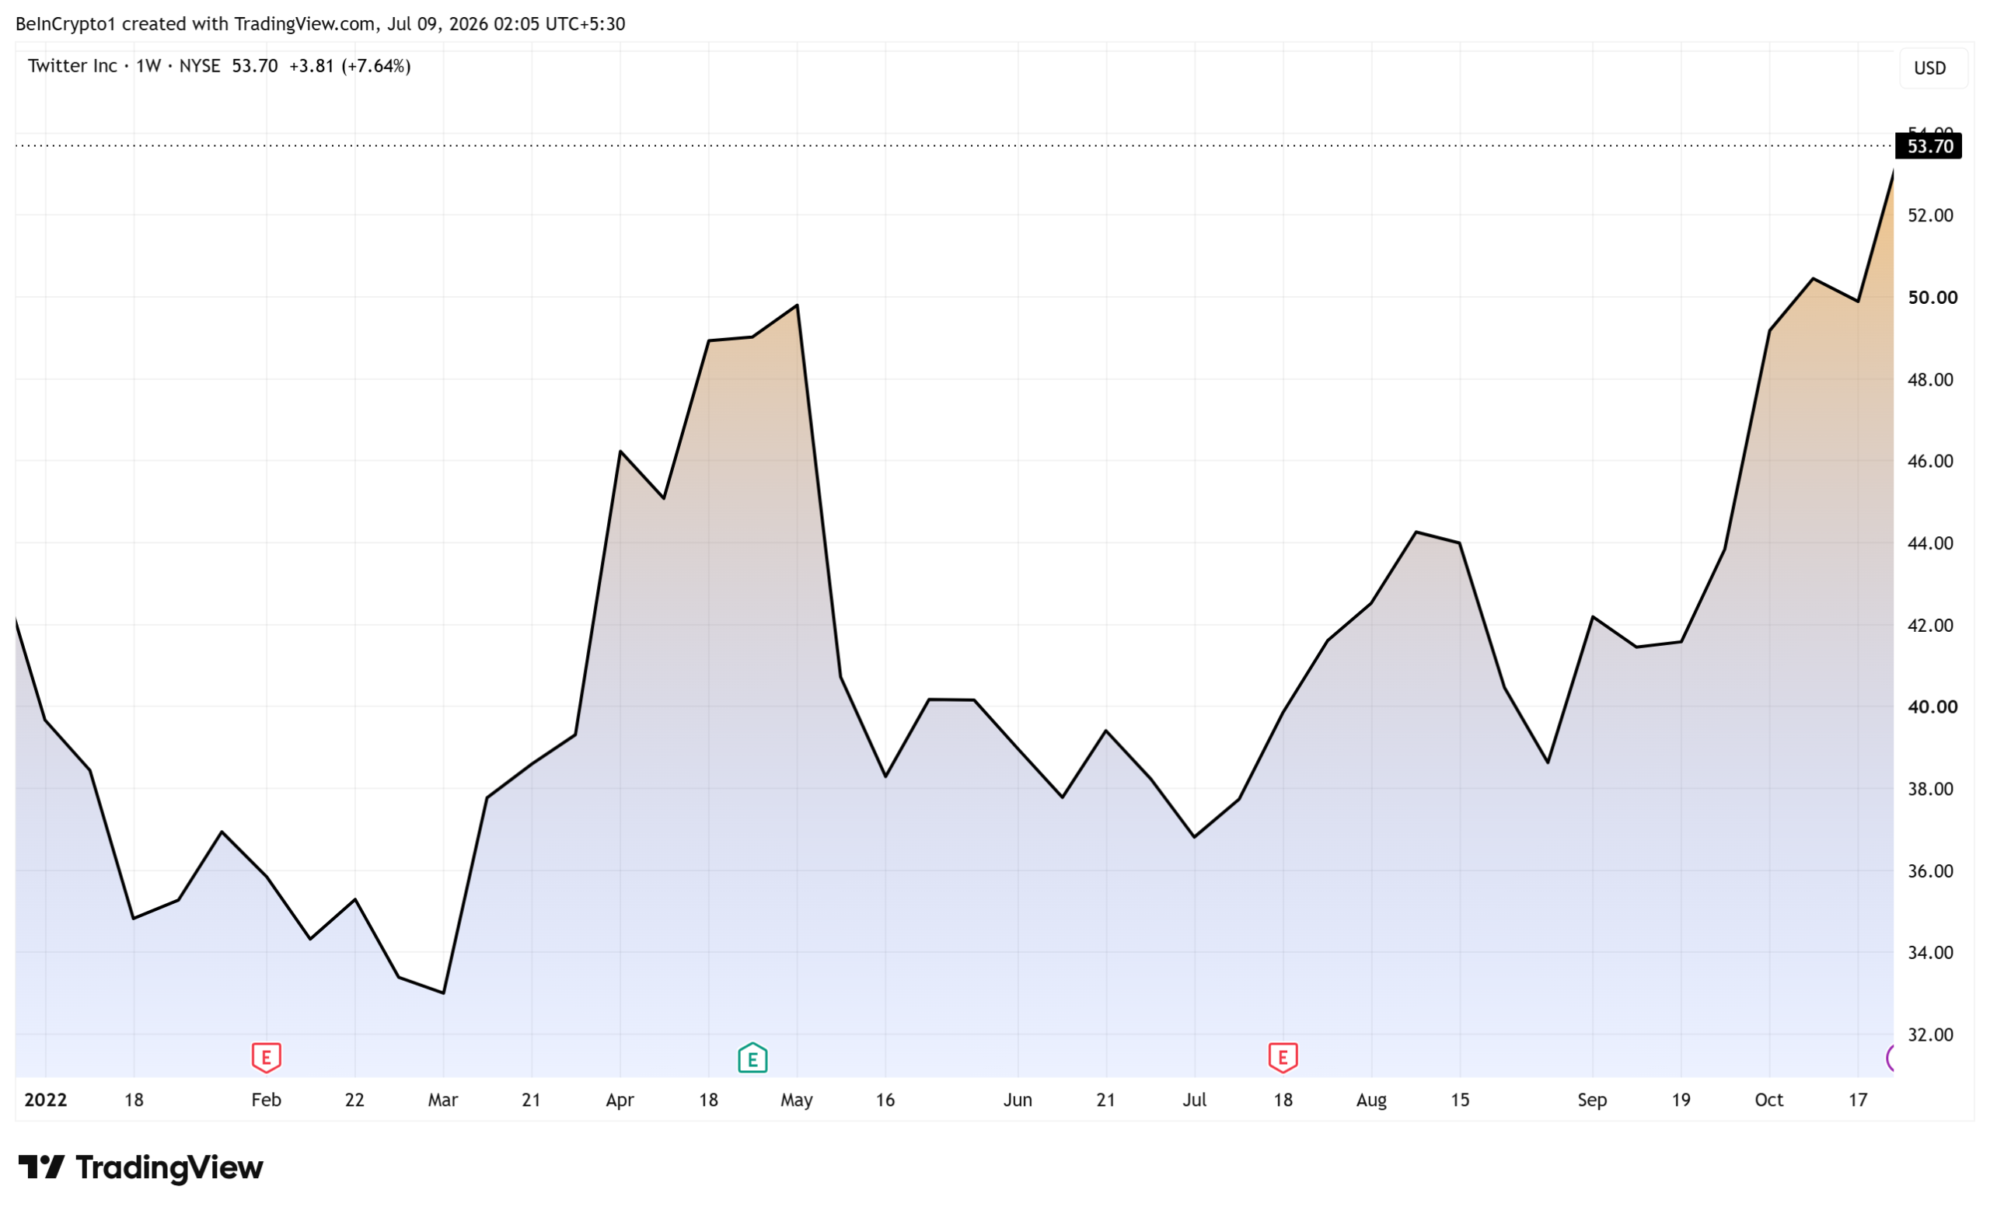Click the March low point on the chart line
This screenshot has width=1990, height=1214.
pyautogui.click(x=443, y=992)
